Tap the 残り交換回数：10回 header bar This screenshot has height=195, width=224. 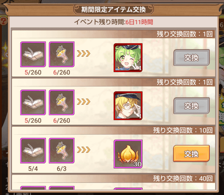tap(113, 131)
